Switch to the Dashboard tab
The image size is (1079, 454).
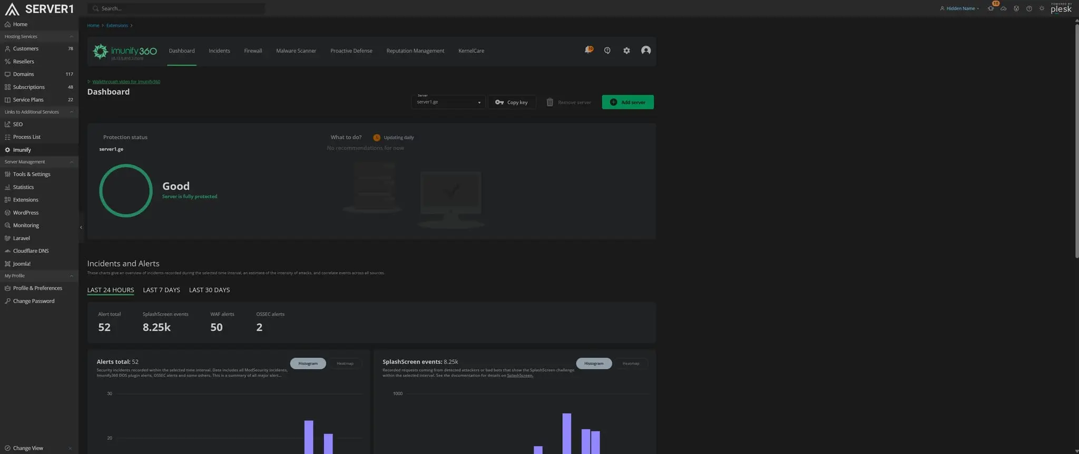[x=182, y=51]
